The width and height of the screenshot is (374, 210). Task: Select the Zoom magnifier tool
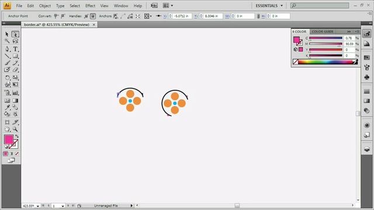15,129
